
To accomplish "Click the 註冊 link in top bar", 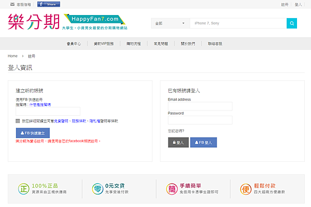I will pyautogui.click(x=285, y=4).
